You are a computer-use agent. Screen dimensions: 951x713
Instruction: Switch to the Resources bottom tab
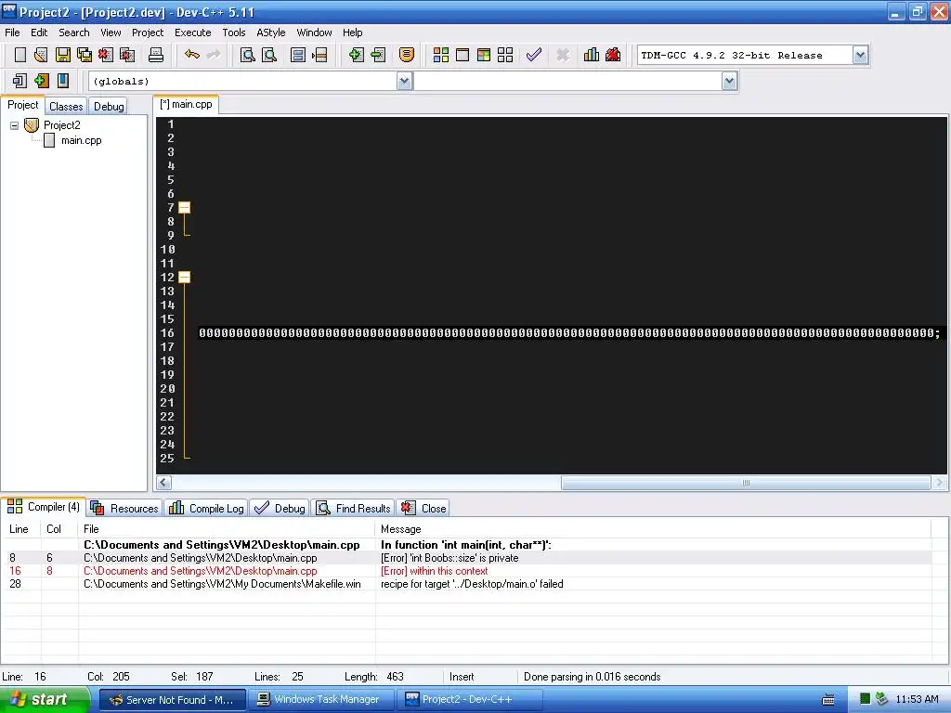coord(125,508)
